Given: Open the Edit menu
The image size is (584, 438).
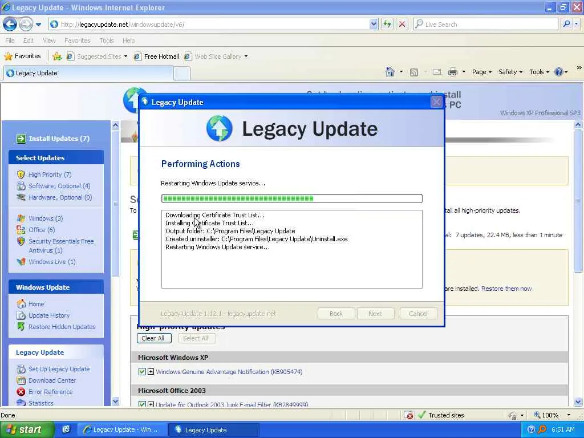Looking at the screenshot, I should tap(29, 40).
